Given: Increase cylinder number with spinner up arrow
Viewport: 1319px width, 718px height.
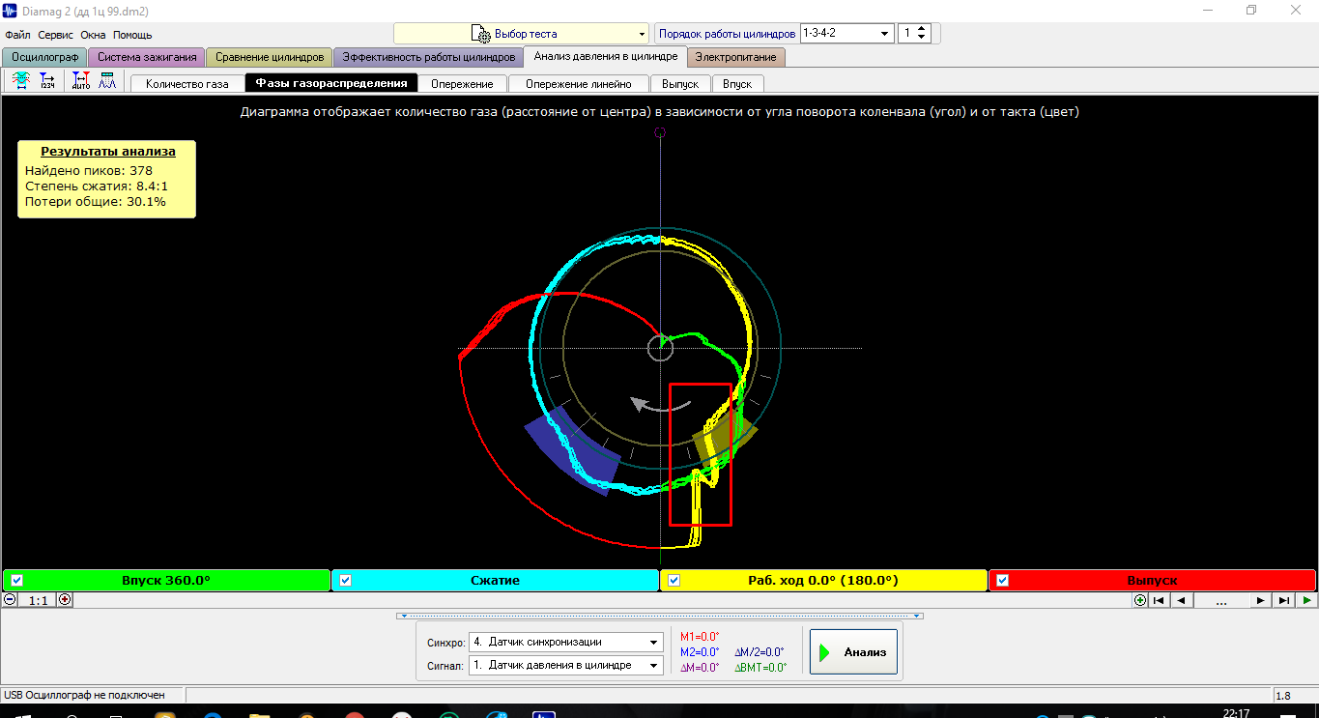Looking at the screenshot, I should pos(922,29).
